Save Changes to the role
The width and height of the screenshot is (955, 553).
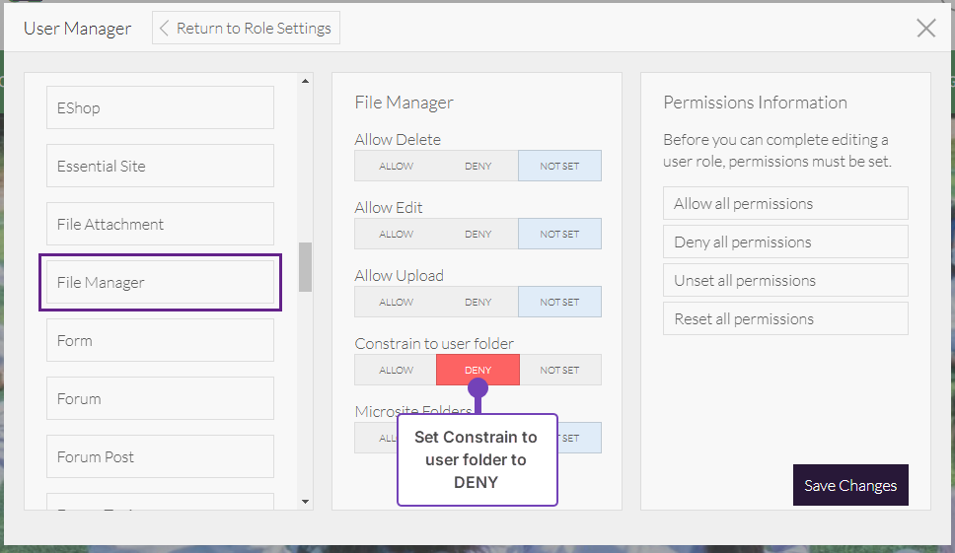point(849,485)
